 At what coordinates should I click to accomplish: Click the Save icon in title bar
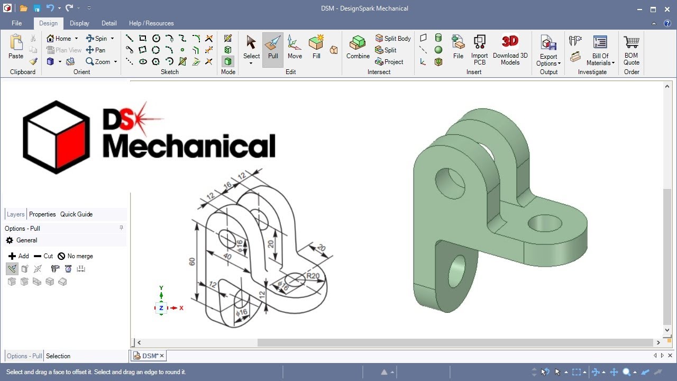37,8
